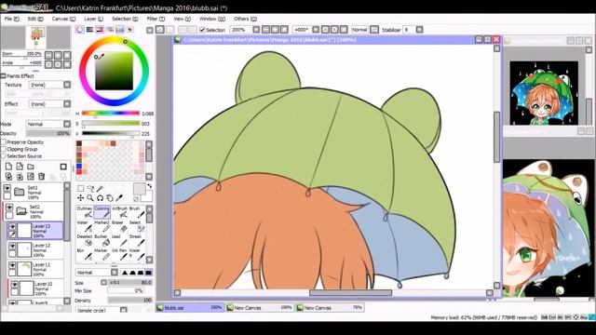596x335 pixels.
Task: Hide Layer 10 with its eye icon
Action: [x=15, y=284]
